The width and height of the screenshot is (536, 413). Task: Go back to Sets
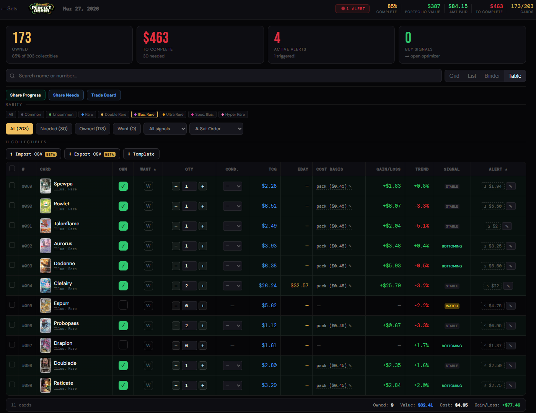(x=9, y=8)
